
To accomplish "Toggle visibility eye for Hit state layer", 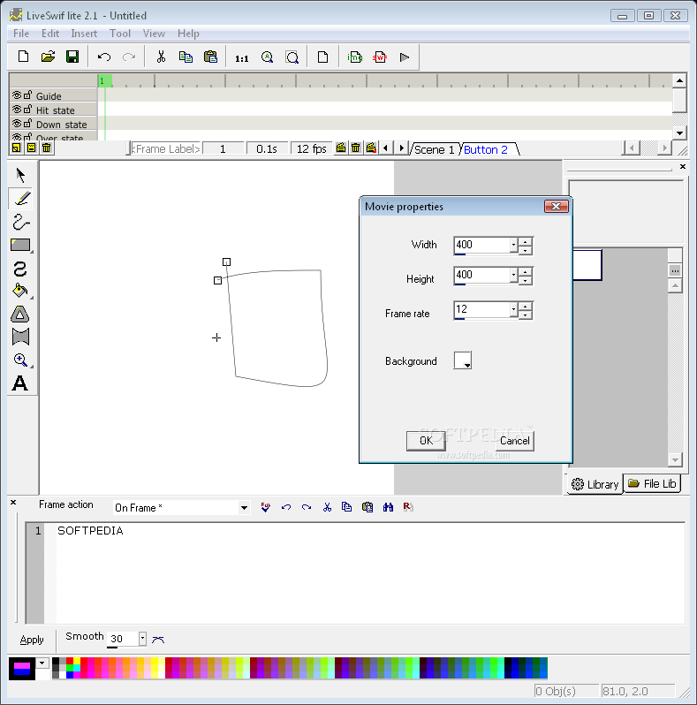I will click(x=17, y=110).
